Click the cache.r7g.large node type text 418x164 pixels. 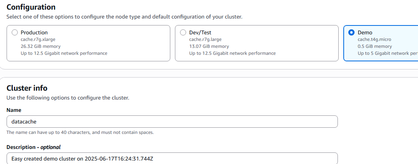(x=205, y=39)
